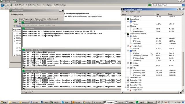Click the Forward arrow in Control Panel
The width and height of the screenshot is (185, 104).
pyautogui.click(x=6, y=5)
